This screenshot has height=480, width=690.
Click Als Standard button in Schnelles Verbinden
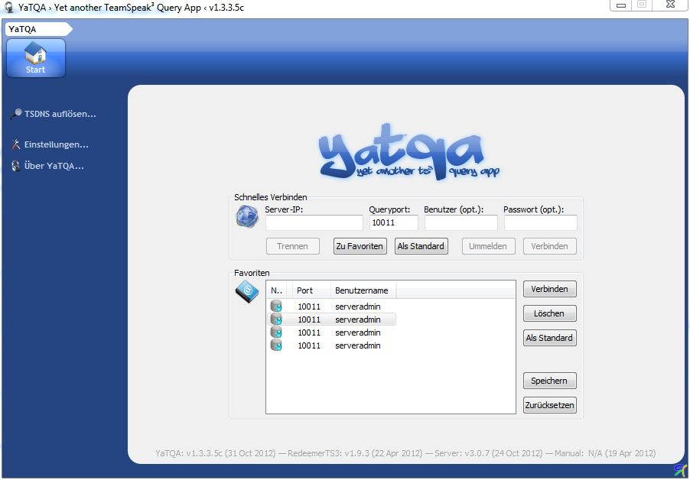pos(421,246)
